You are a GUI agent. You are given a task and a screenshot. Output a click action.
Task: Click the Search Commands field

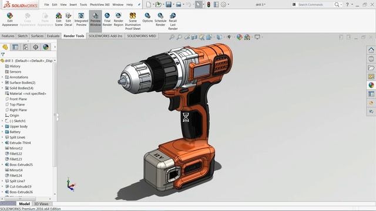315,5
